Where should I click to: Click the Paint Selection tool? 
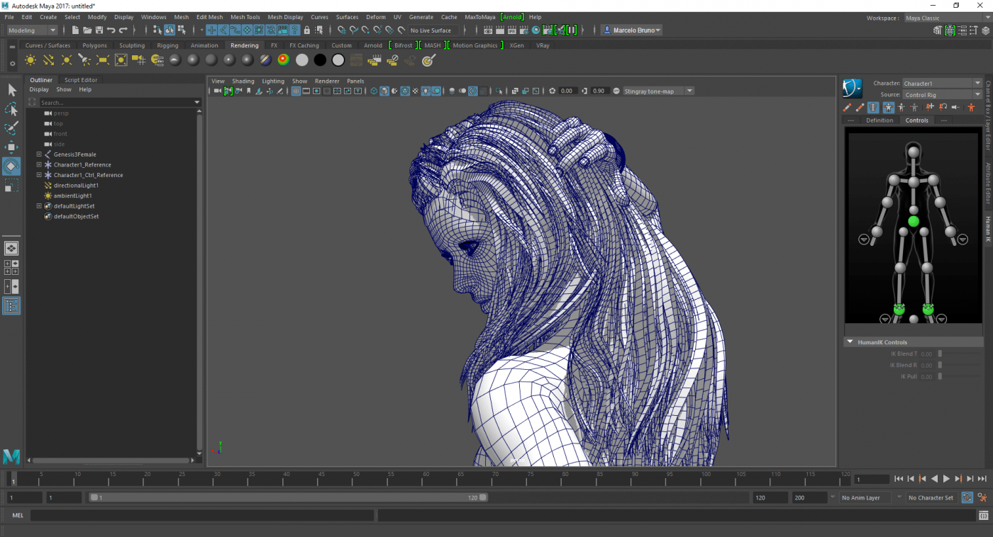tap(11, 128)
